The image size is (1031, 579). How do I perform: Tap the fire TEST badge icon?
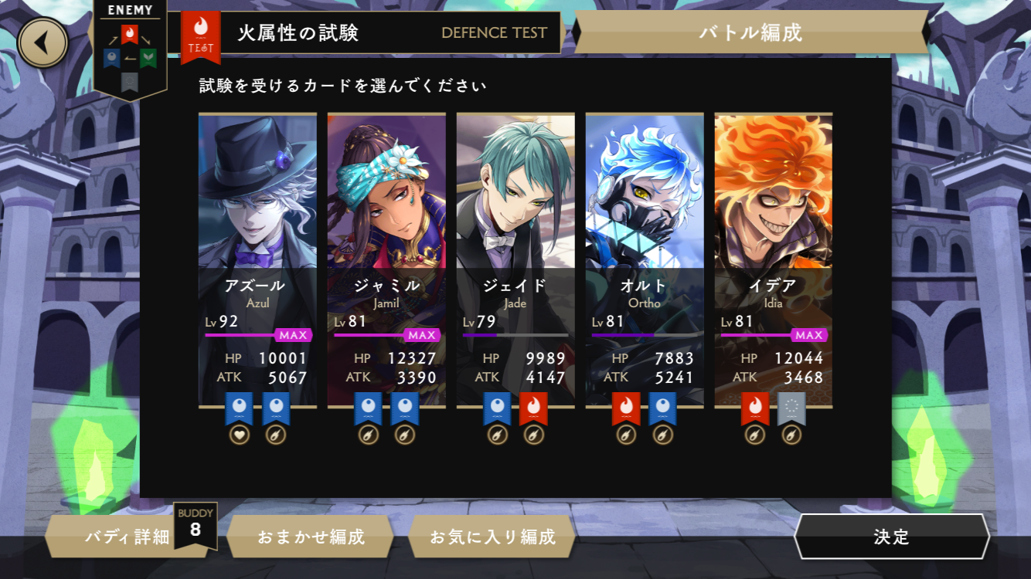click(x=201, y=37)
